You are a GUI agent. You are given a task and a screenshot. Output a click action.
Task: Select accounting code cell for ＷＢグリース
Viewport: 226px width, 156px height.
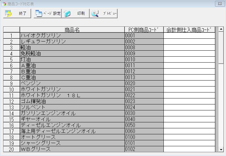click(189, 149)
